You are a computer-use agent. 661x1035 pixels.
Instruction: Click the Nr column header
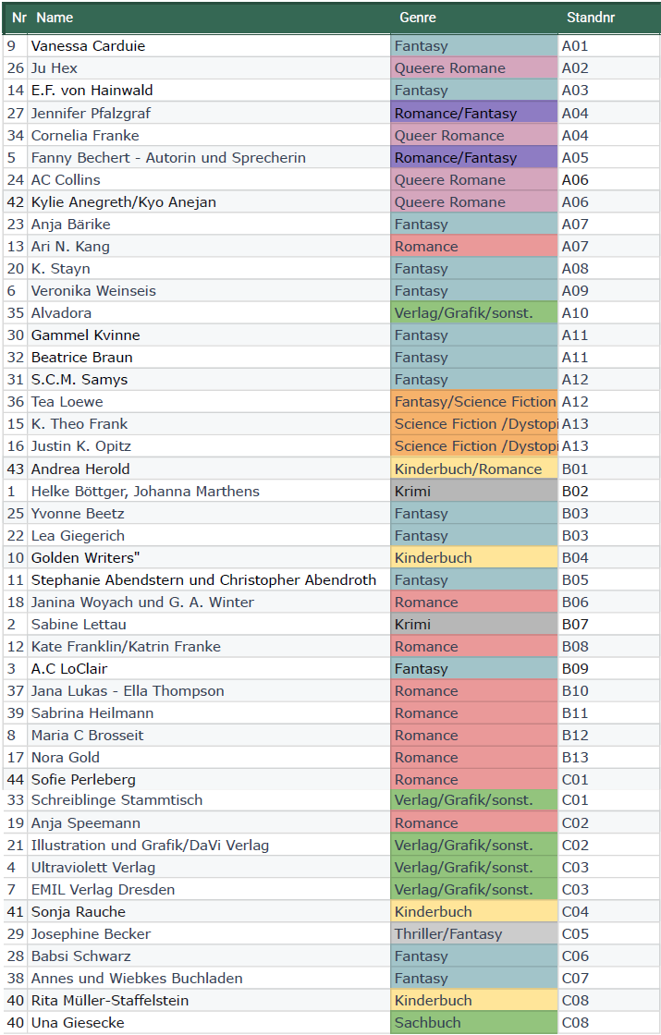19,18
